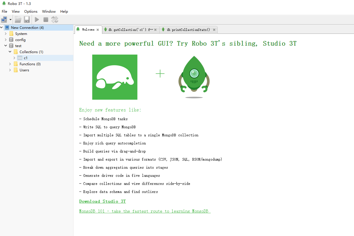Click the Welcome tab leaf icon
Viewport: 354px width, 236px height.
point(78,29)
